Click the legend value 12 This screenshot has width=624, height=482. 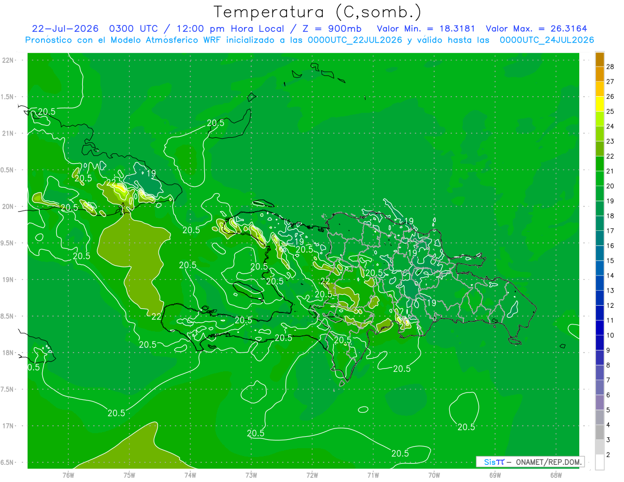click(x=610, y=305)
